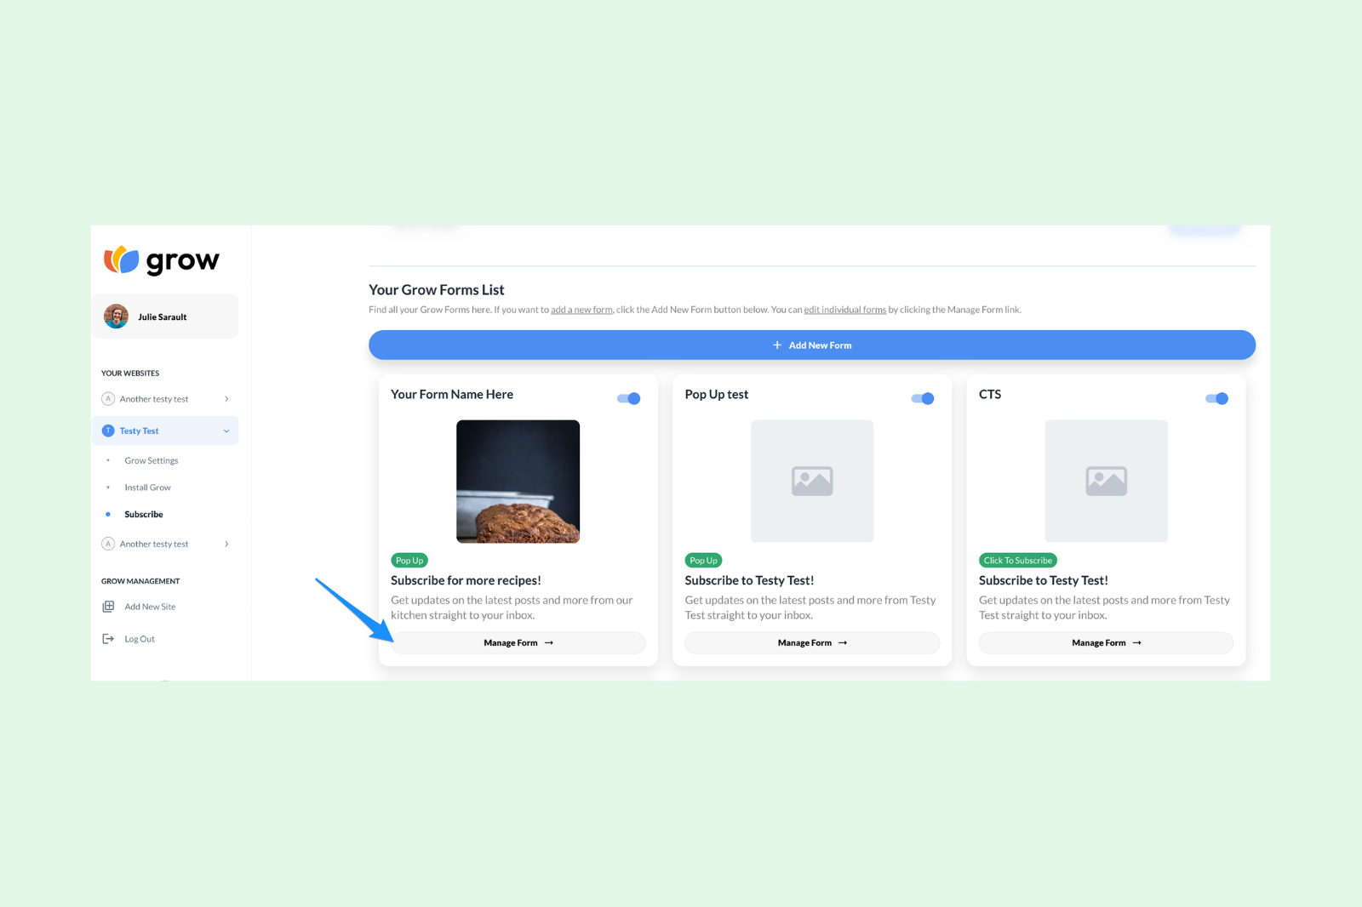Expand the last Another testy test site chevron

click(226, 544)
